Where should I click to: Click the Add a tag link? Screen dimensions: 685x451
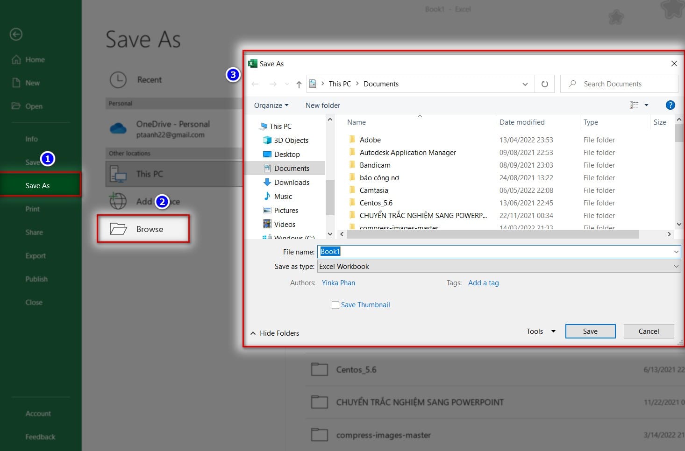click(483, 282)
